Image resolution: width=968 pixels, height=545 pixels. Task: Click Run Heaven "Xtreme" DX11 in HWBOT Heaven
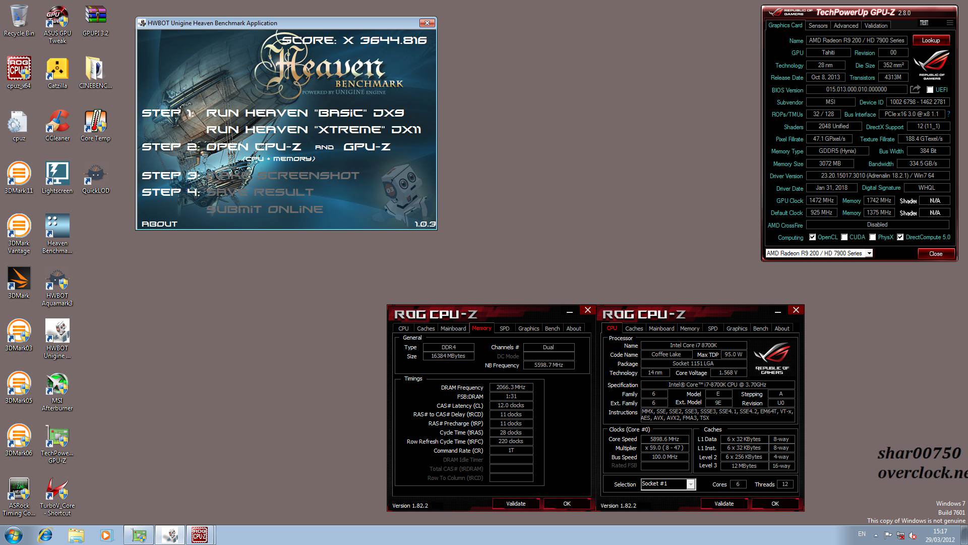pyautogui.click(x=313, y=130)
